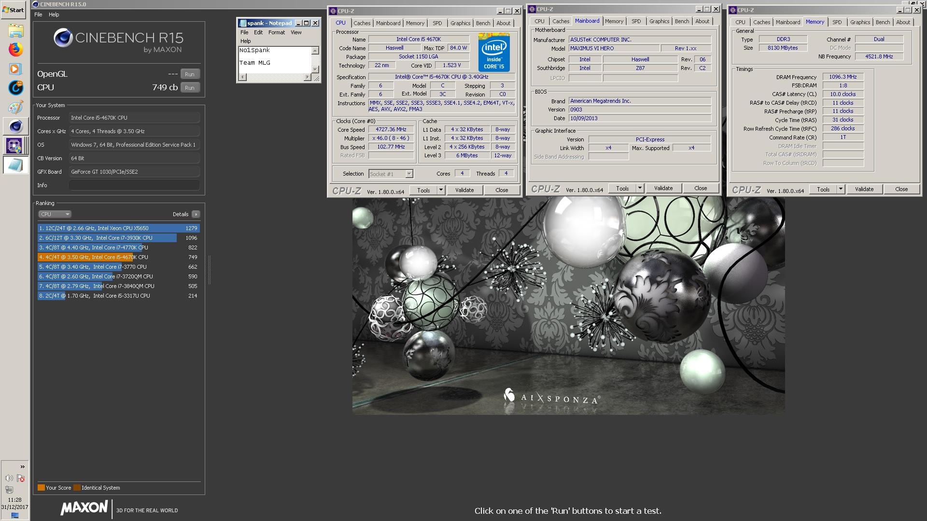
Task: Open the Details arrow in Ranking
Action: (x=196, y=214)
